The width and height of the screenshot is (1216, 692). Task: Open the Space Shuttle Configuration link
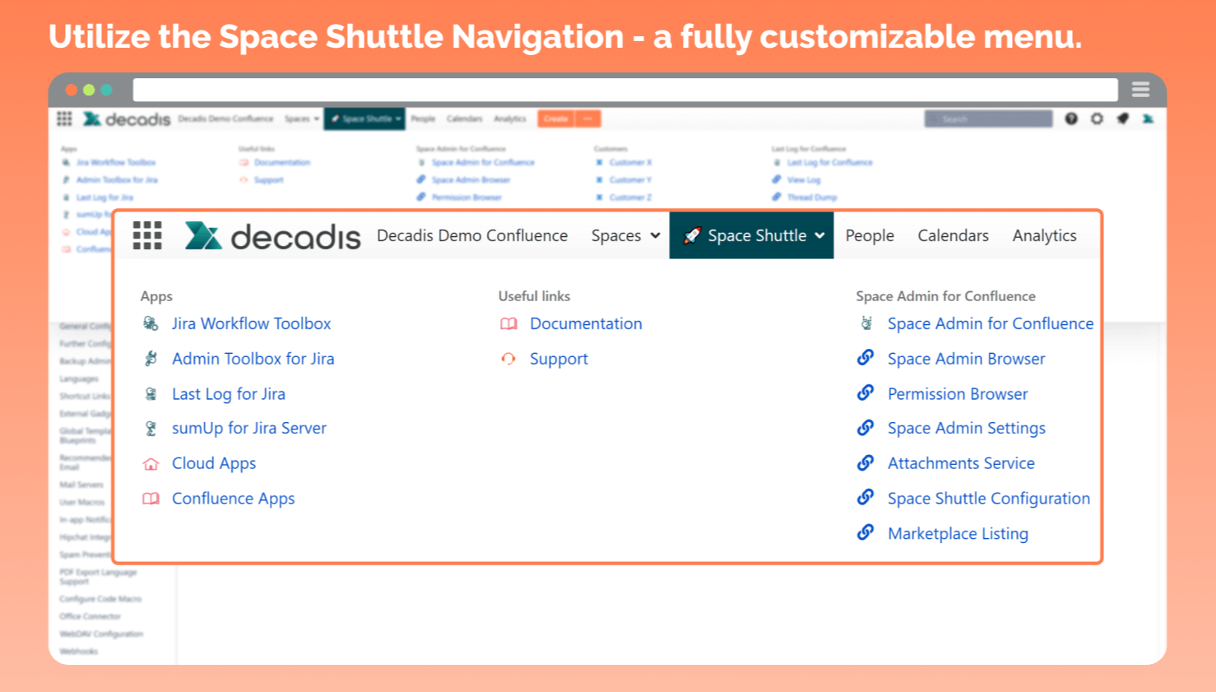[989, 499]
